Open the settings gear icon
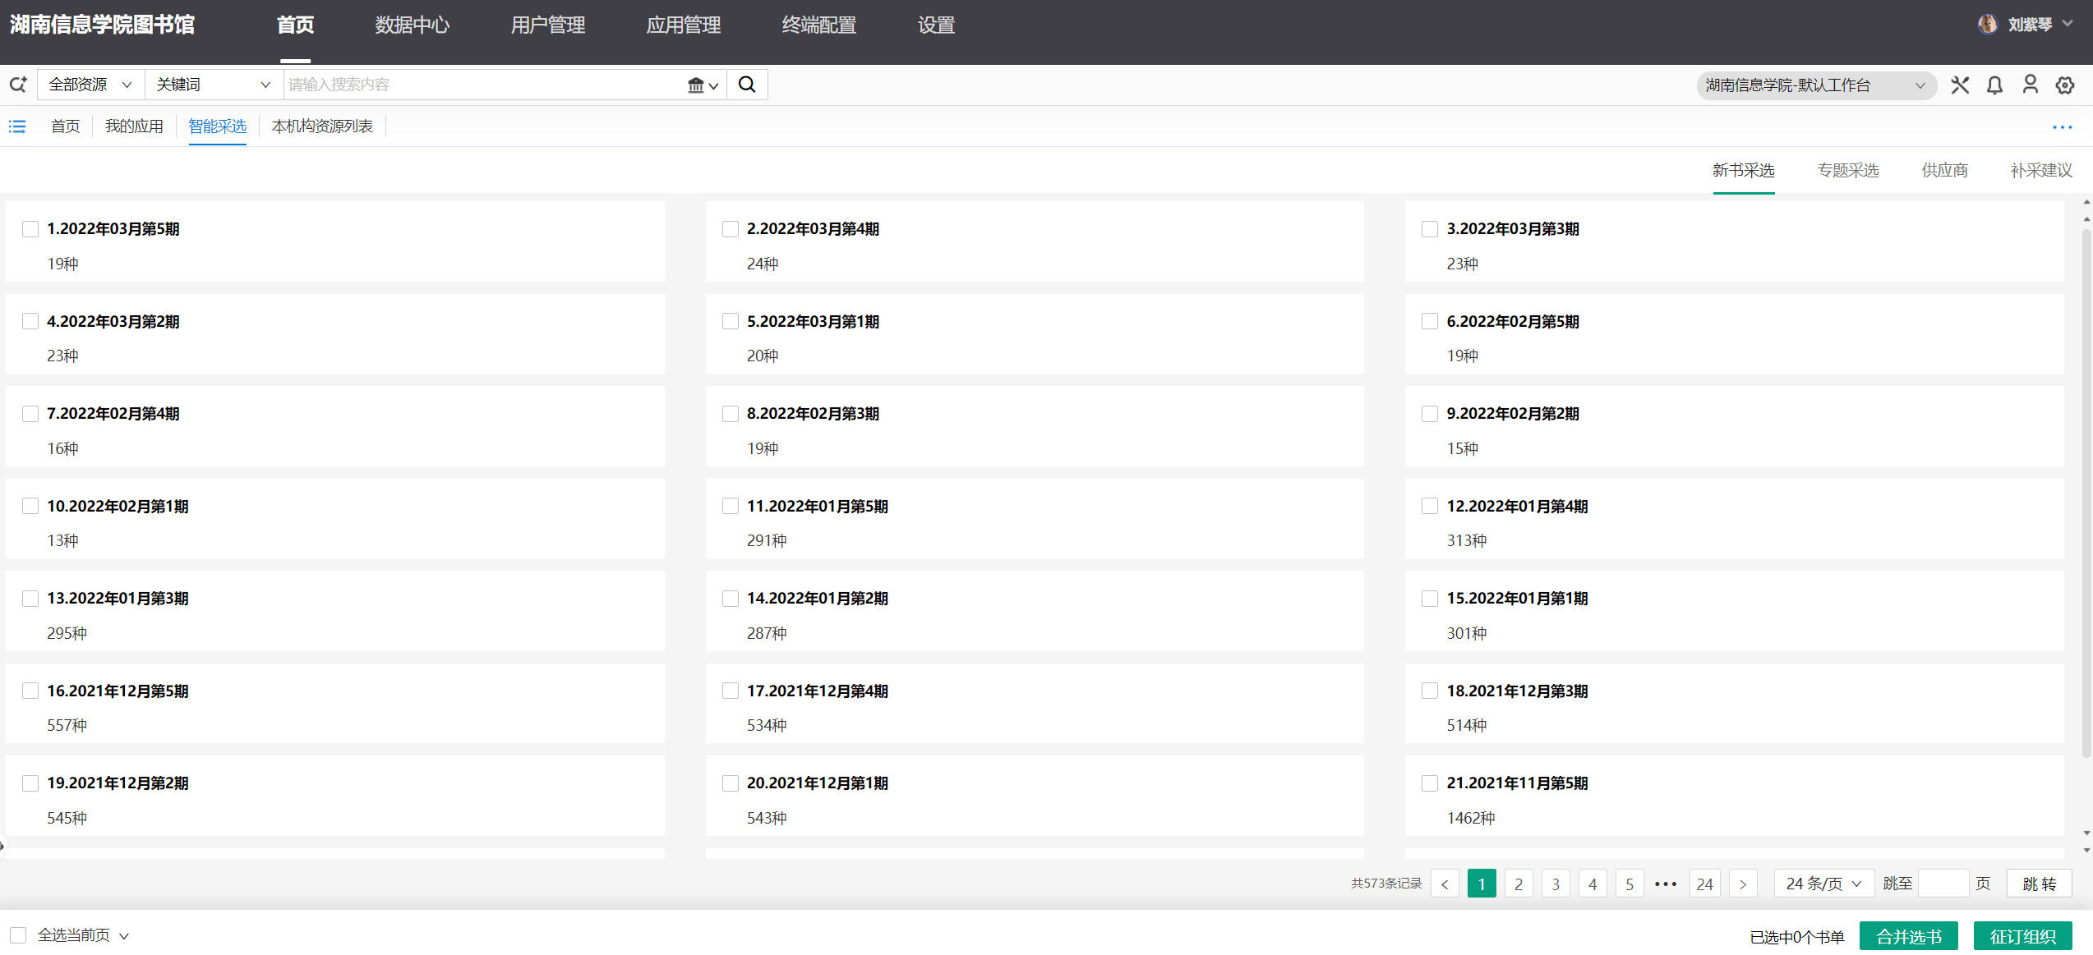Viewport: 2093px width, 955px height. (2065, 85)
